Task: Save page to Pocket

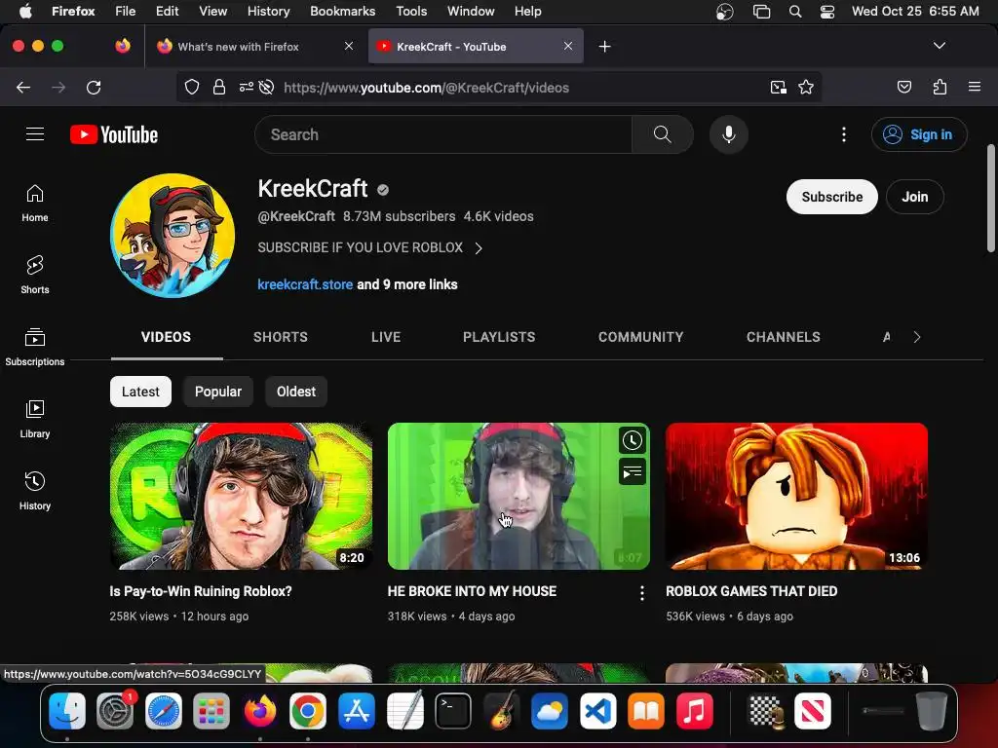Action: [x=903, y=87]
